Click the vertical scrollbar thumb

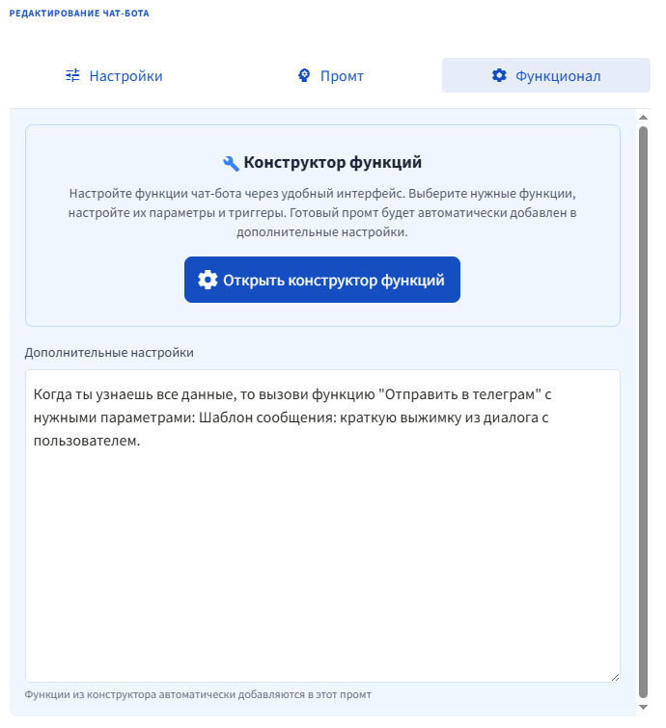pos(644,405)
